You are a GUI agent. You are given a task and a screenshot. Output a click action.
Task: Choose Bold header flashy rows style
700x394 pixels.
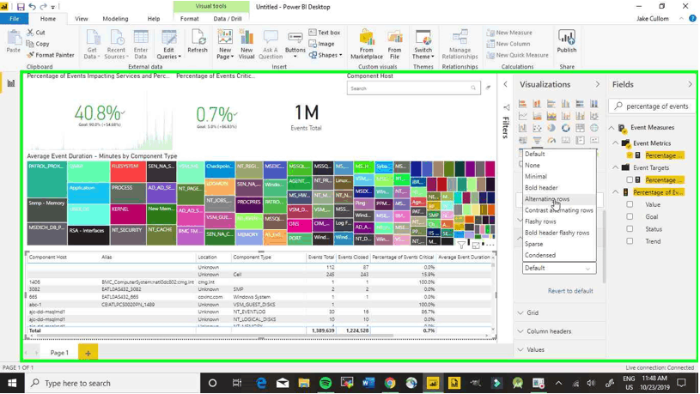tap(559, 233)
